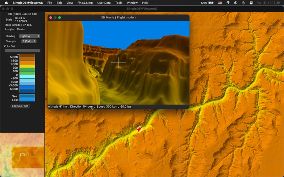This screenshot has width=284, height=177.
Task: Open the Shading dropdown set to Lighting
Action: (x=29, y=36)
